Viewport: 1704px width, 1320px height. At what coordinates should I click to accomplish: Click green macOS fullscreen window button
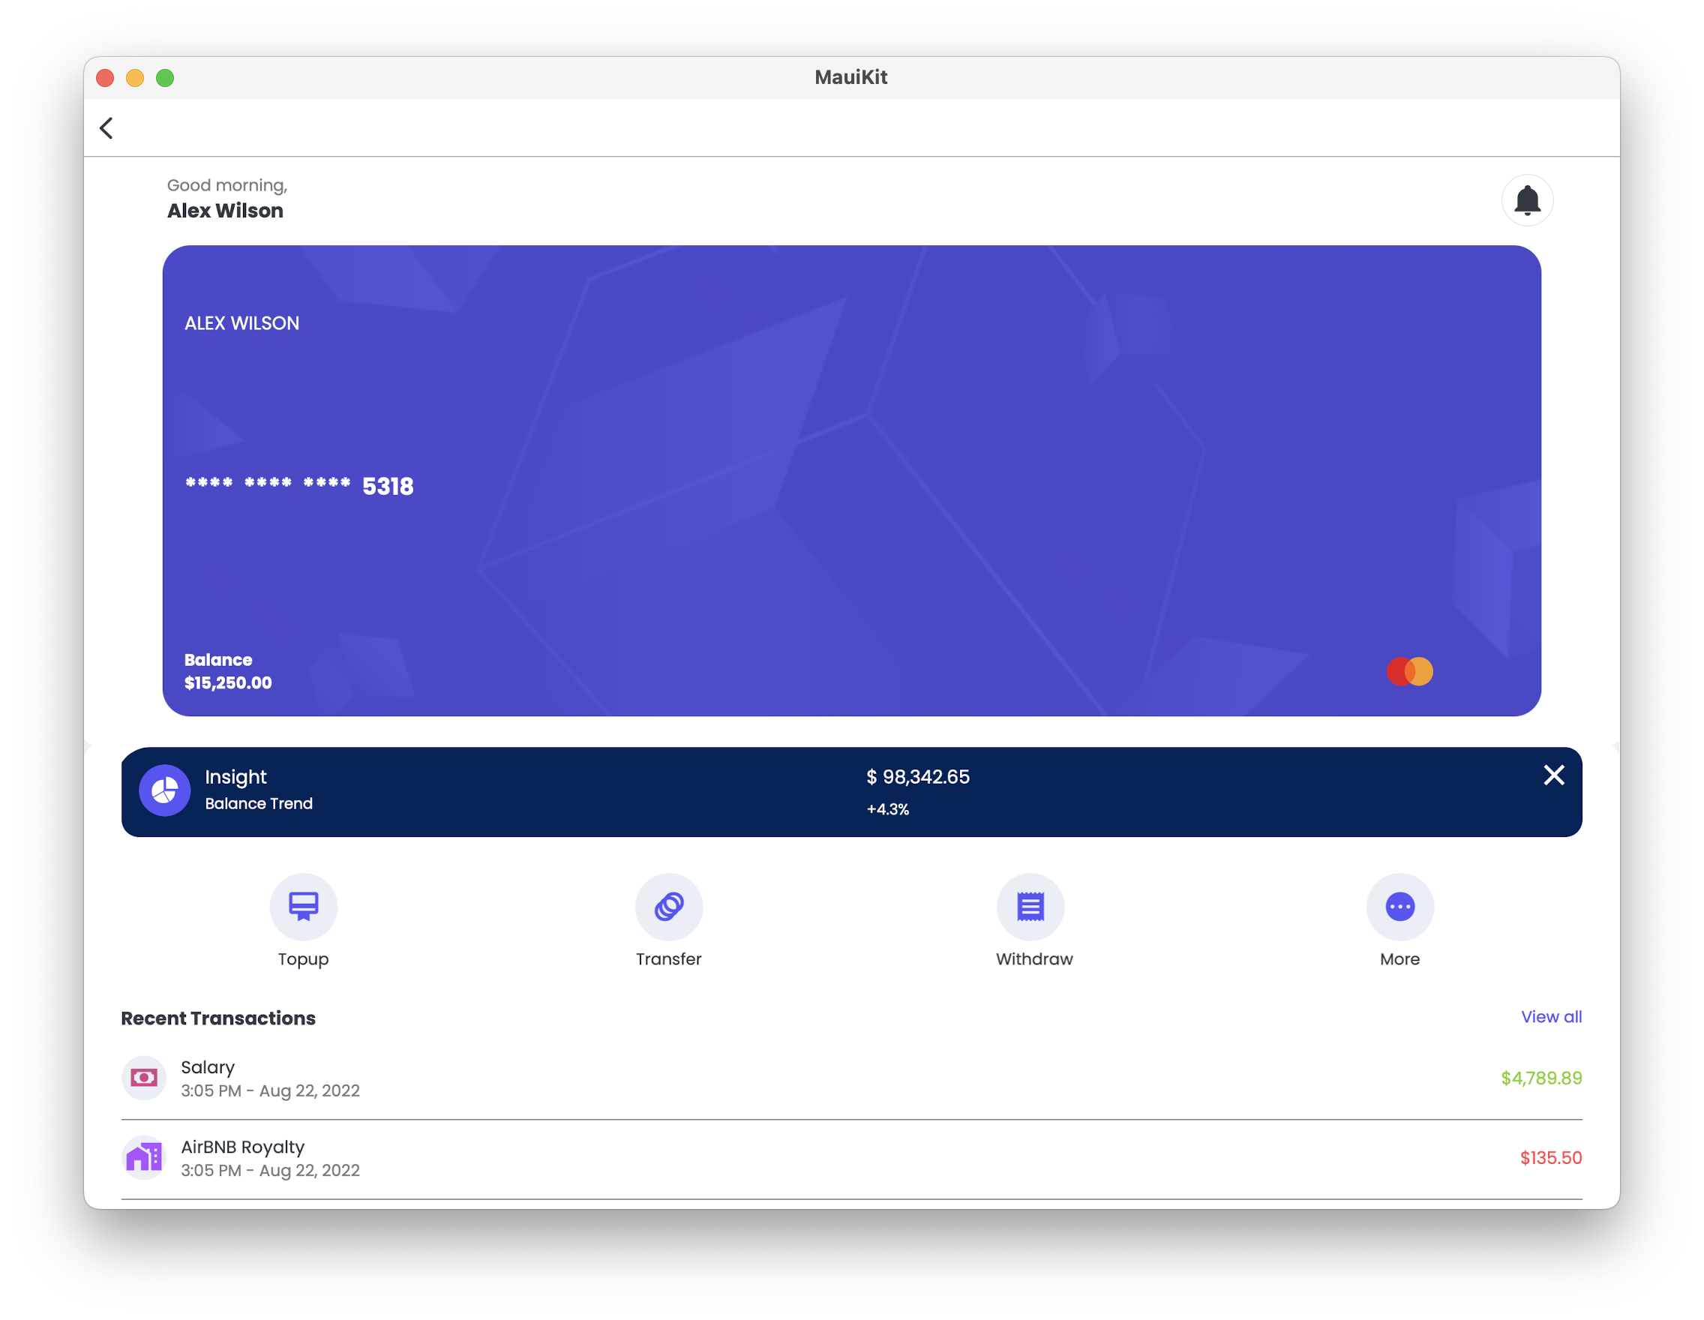(x=165, y=78)
